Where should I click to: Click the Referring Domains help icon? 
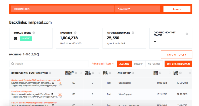[x=133, y=33]
